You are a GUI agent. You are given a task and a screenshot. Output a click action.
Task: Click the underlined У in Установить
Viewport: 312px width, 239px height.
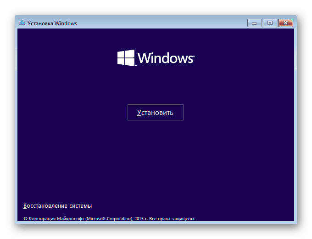pos(139,113)
